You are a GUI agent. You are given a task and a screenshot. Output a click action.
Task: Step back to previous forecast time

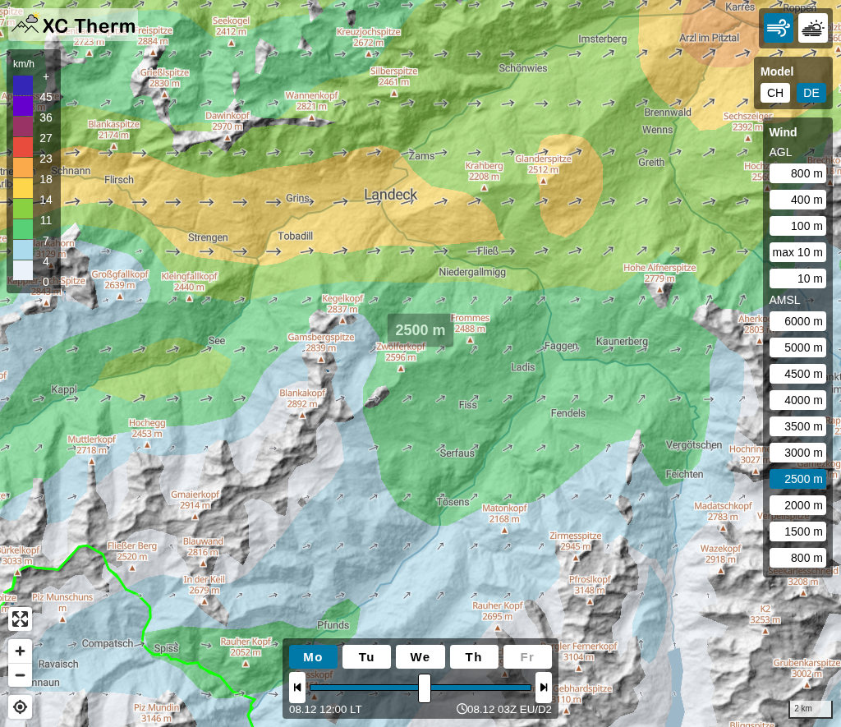pos(297,688)
